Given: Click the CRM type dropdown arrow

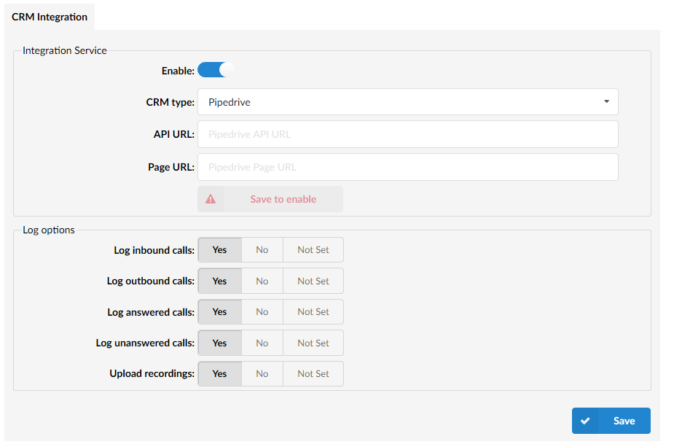Looking at the screenshot, I should tap(606, 102).
